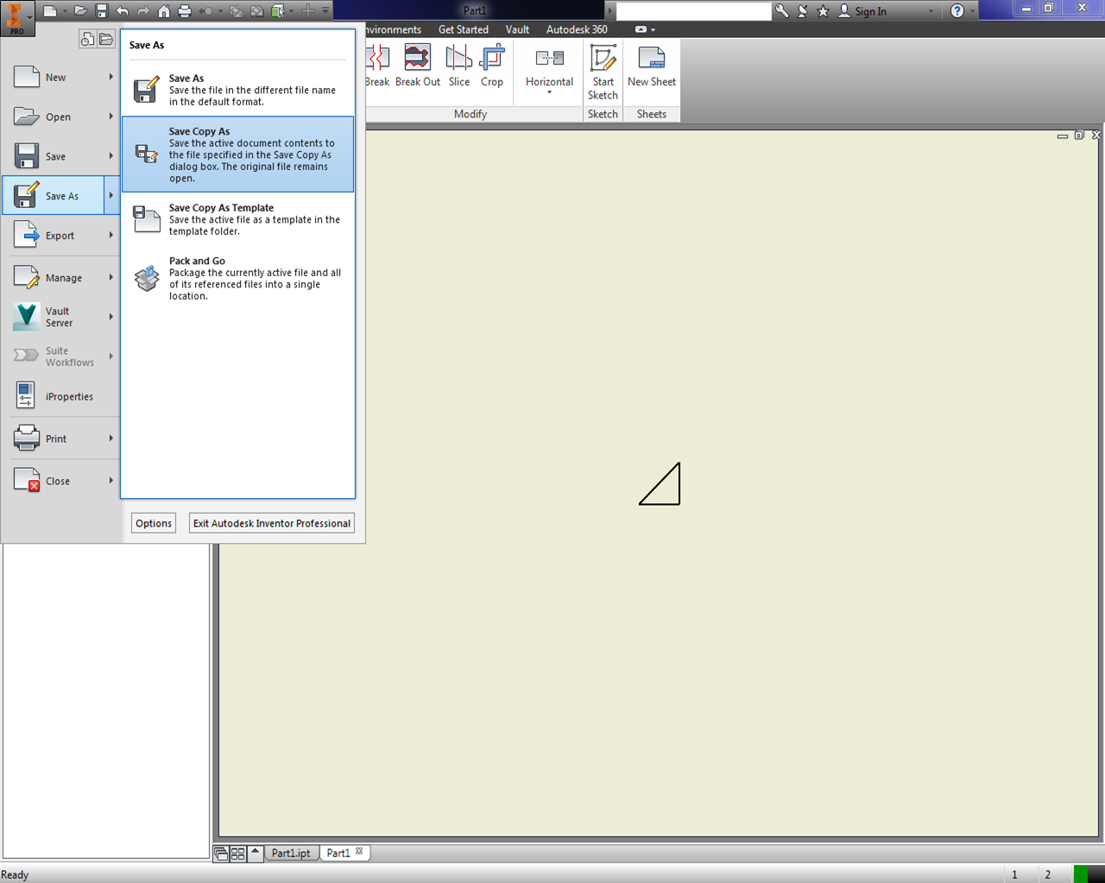Click the Start Sketch tool
The height and width of the screenshot is (883, 1105).
602,73
